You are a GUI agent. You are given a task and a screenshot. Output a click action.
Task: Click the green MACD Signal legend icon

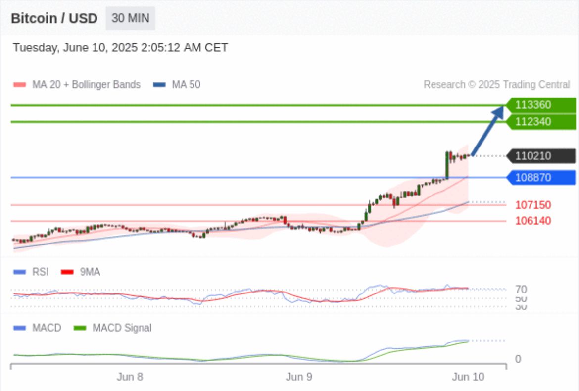[80, 328]
